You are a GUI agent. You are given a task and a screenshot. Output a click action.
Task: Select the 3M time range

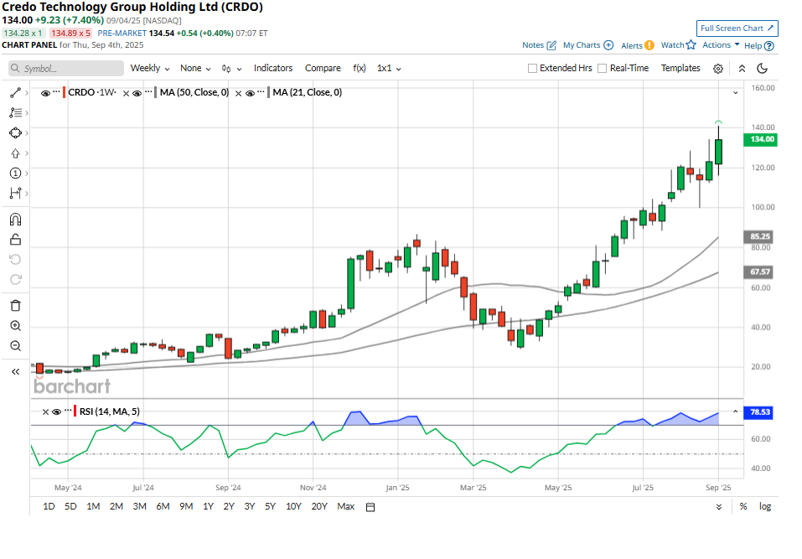coord(140,506)
